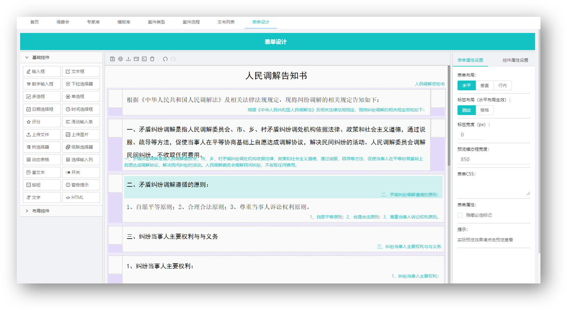The width and height of the screenshot is (567, 310).
Task: Click the browser preview toolbar icon
Action: [120, 59]
